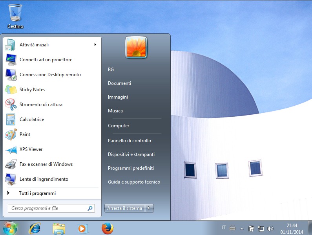The width and height of the screenshot is (312, 235).
Task: Click the Windows Start orb
Action: (10, 228)
